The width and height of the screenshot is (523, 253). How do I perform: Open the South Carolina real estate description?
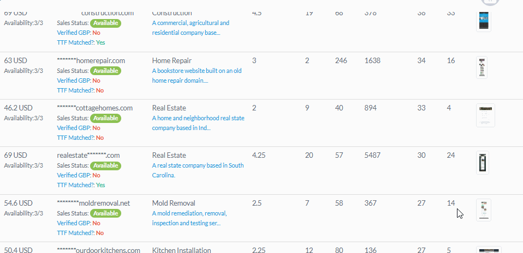point(198,170)
